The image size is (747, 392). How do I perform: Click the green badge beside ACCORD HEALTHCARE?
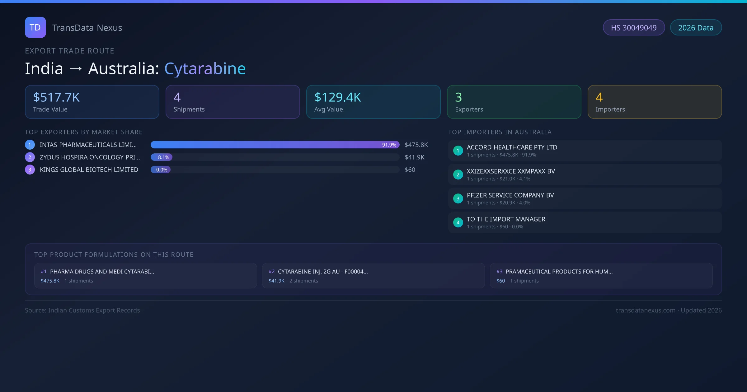click(458, 151)
